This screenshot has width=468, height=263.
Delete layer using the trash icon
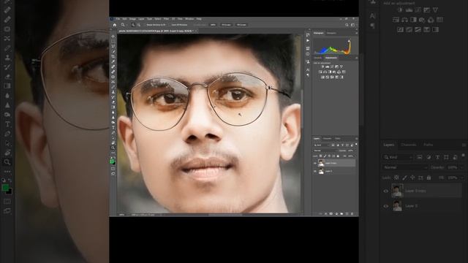(x=352, y=214)
